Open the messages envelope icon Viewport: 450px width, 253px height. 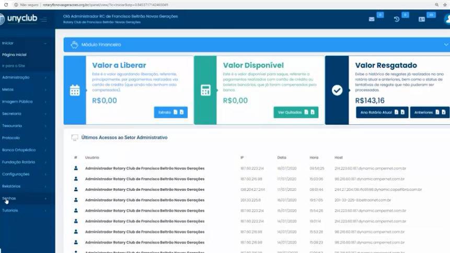pos(372,19)
